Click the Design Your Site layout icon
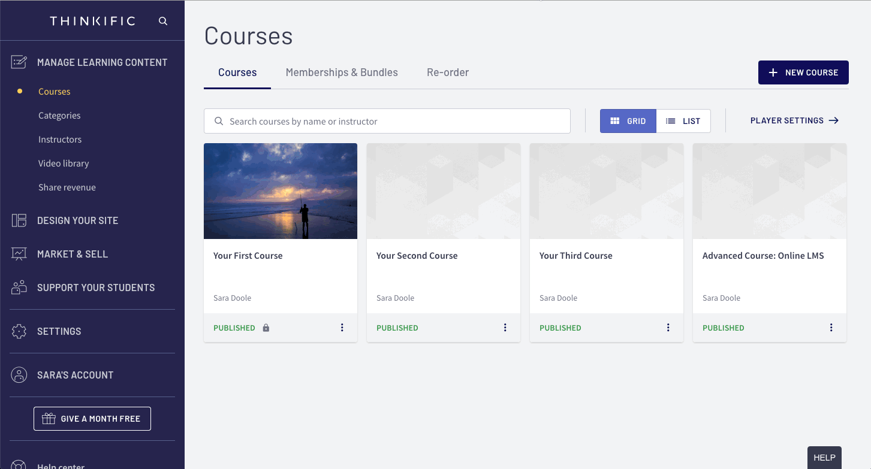 click(19, 220)
